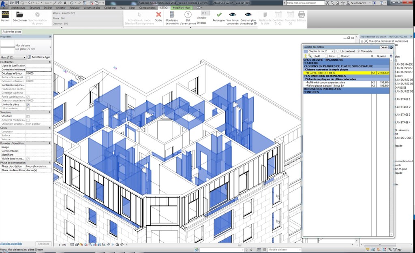The image size is (415, 253).
Task: Open the Annoter ribbon tab
Action: (60, 8)
